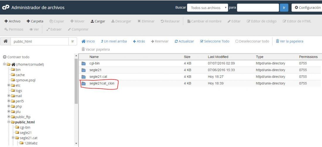The width and height of the screenshot is (322, 147).
Task: Expand the perl5 folder in tree
Action: coord(9,101)
